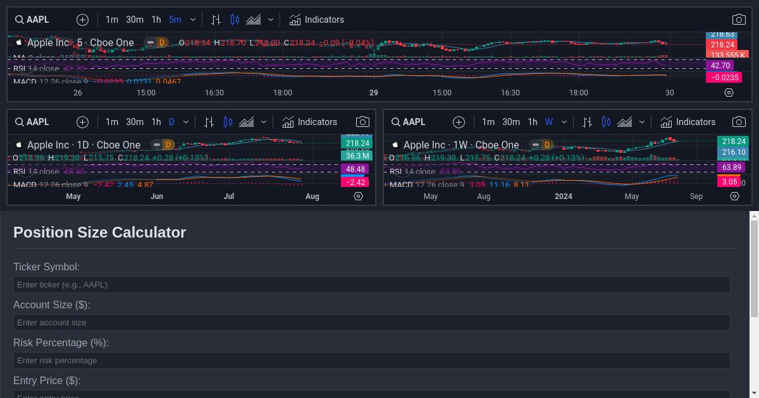Screen dimensions: 759x398
Task: Open Indicators on the weekly chart
Action: point(688,122)
